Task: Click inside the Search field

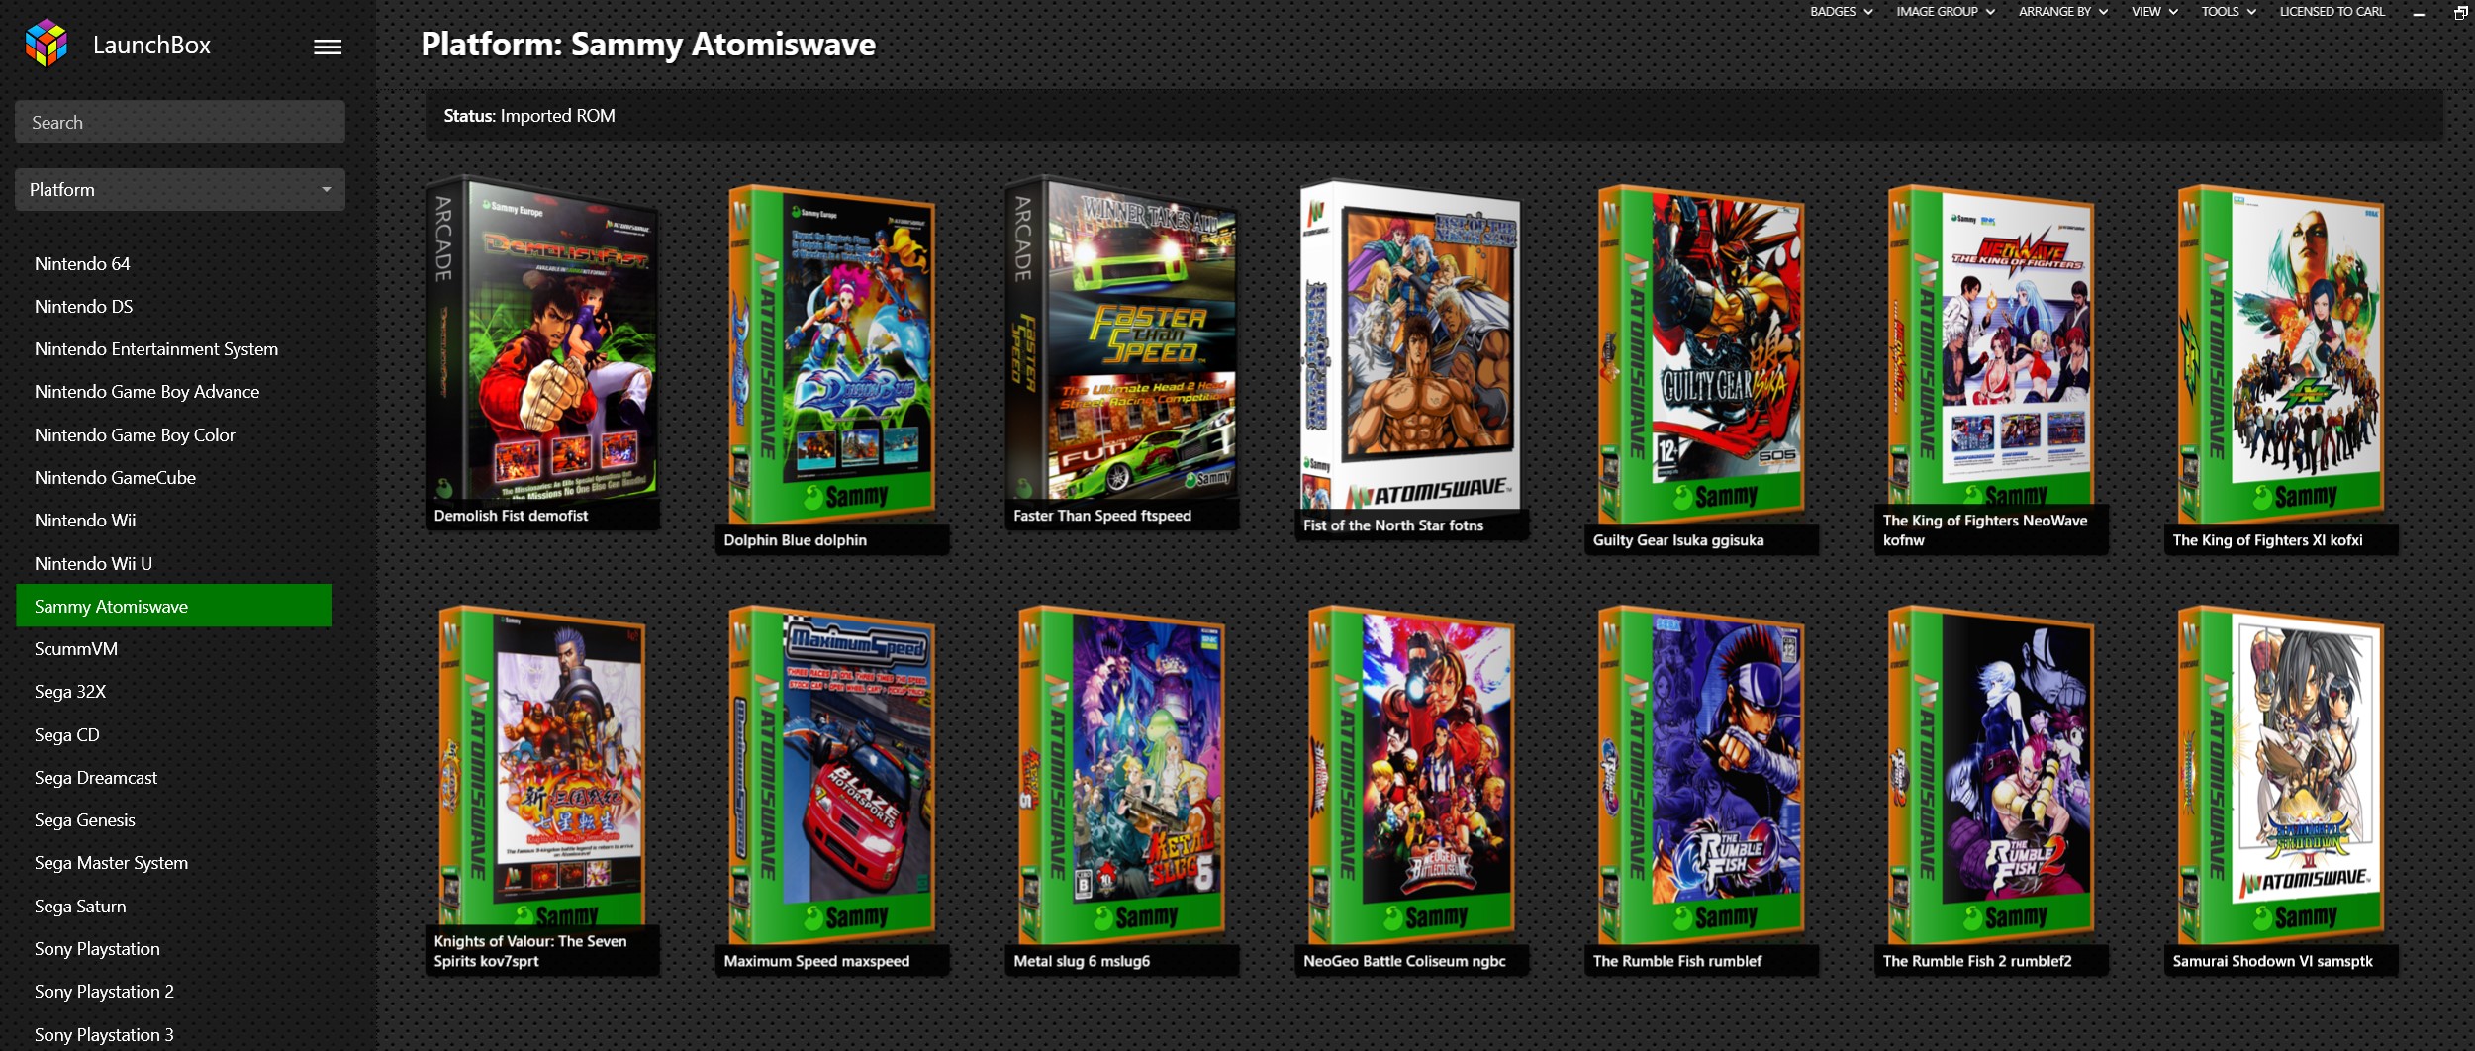Action: (180, 122)
